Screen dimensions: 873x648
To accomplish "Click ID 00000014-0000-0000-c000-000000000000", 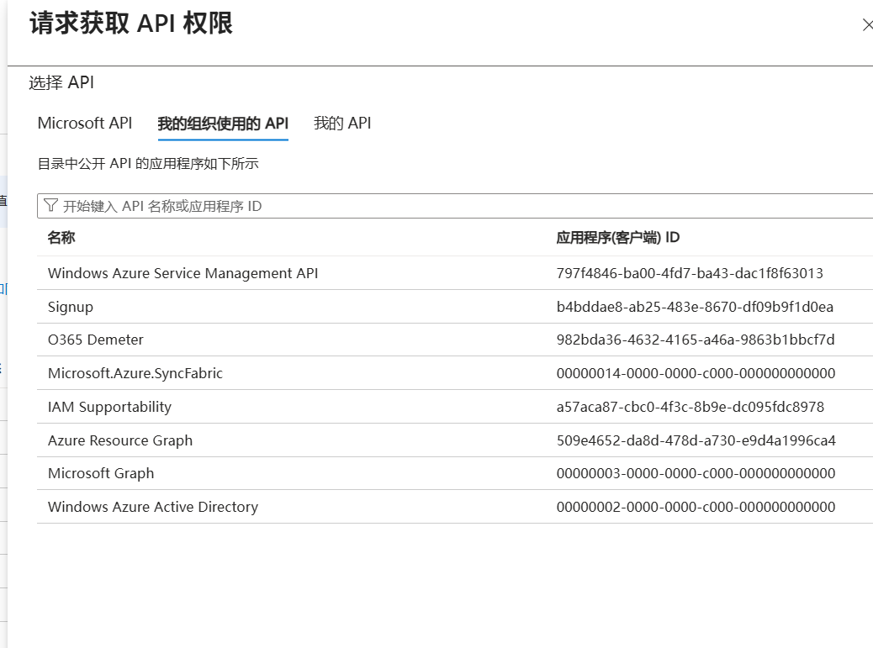I will point(696,373).
